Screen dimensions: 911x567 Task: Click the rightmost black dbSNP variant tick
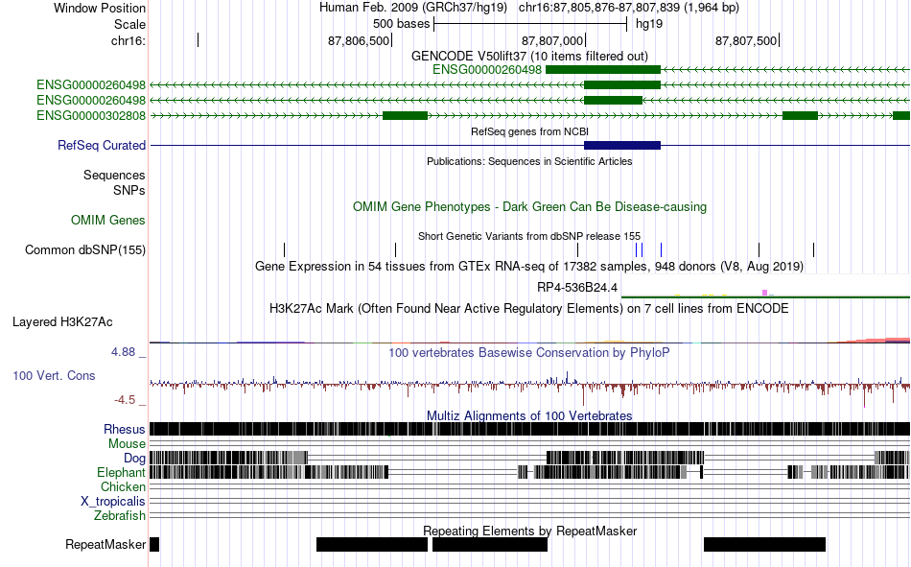coord(813,250)
